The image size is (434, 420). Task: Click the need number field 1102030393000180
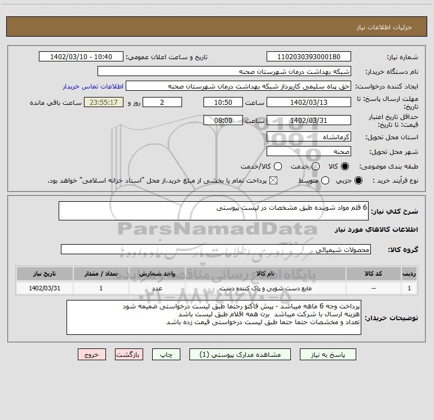(x=309, y=56)
